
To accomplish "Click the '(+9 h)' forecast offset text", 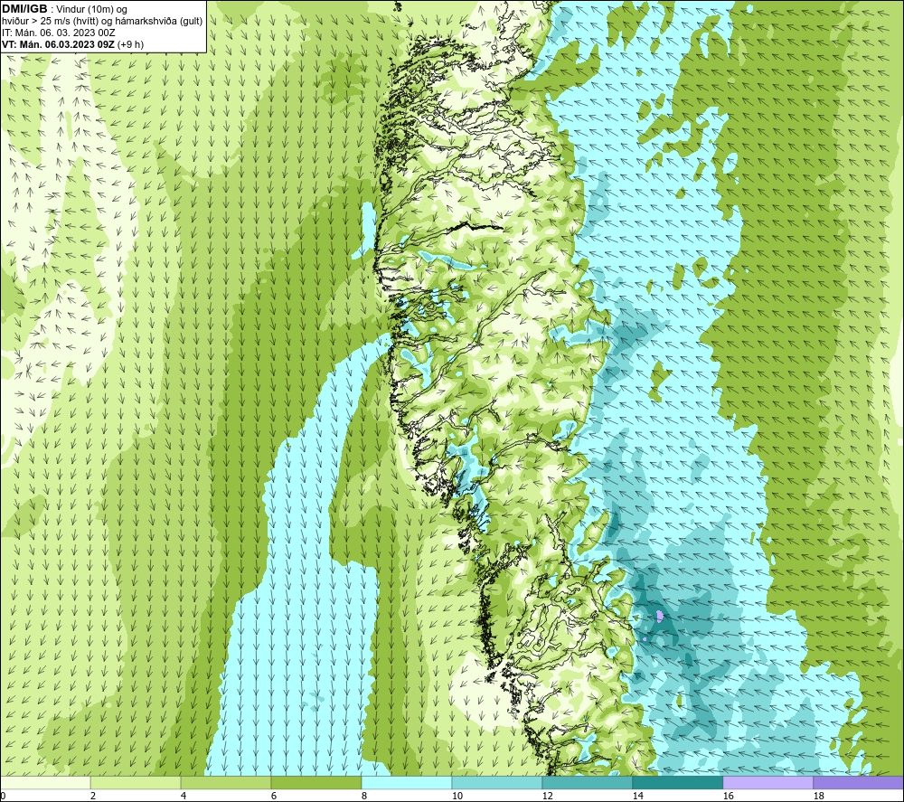I will (130, 44).
